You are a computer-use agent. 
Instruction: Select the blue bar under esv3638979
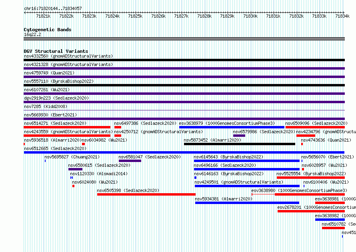tap(232, 127)
